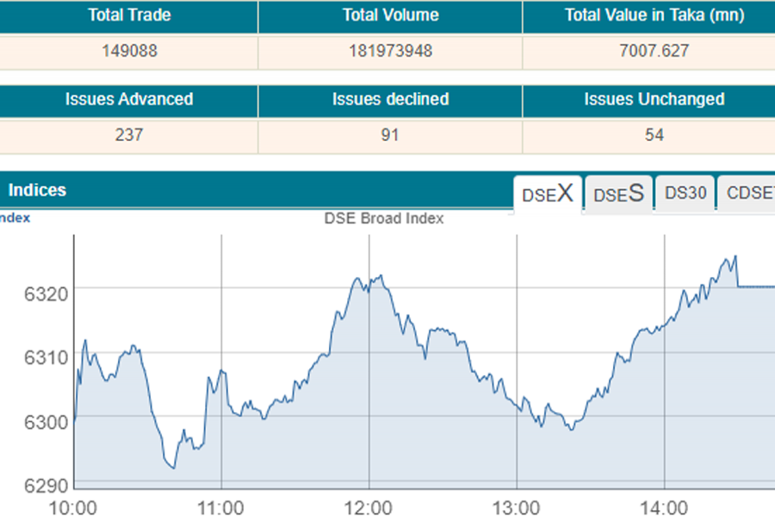The image size is (775, 516).
Task: Switch to the DSEX index tab
Action: 548,193
